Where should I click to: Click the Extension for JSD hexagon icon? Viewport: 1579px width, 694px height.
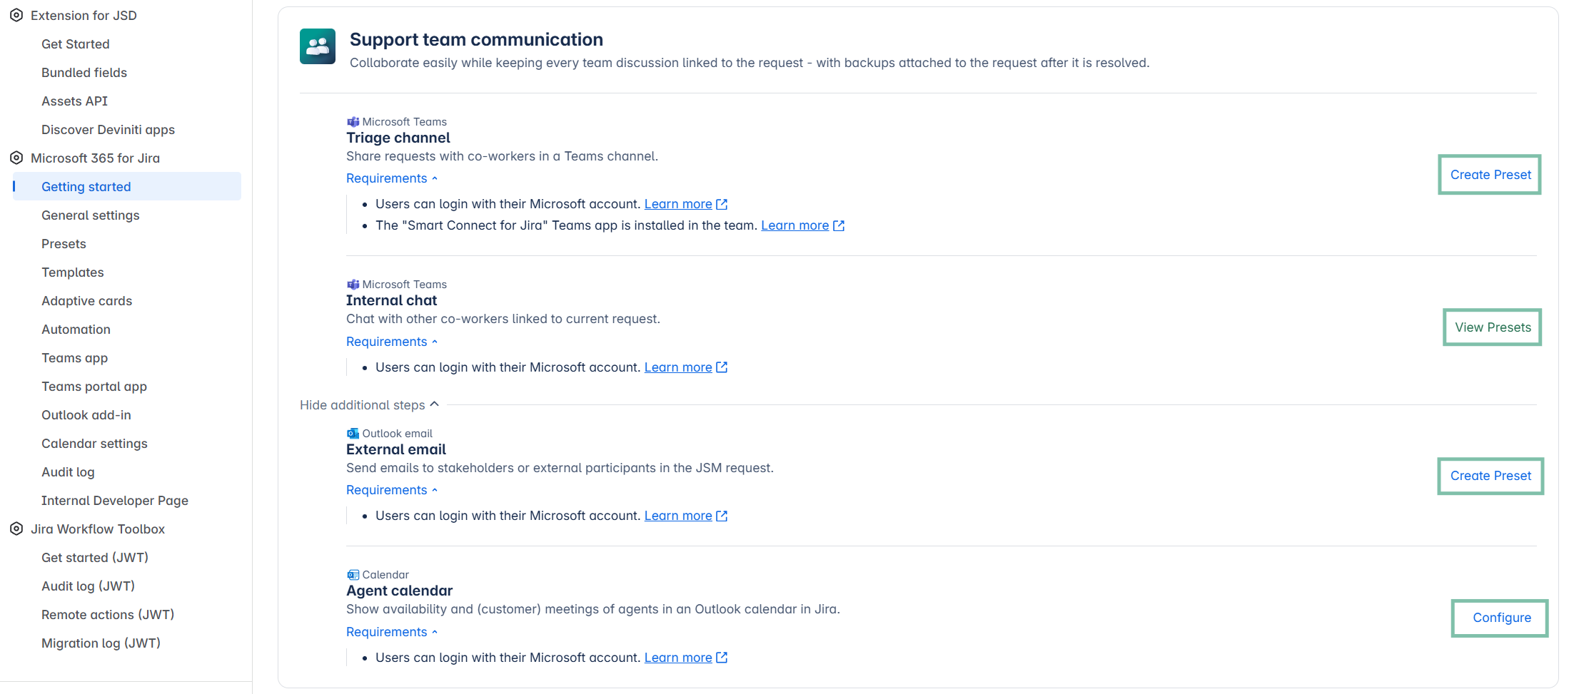pos(16,15)
